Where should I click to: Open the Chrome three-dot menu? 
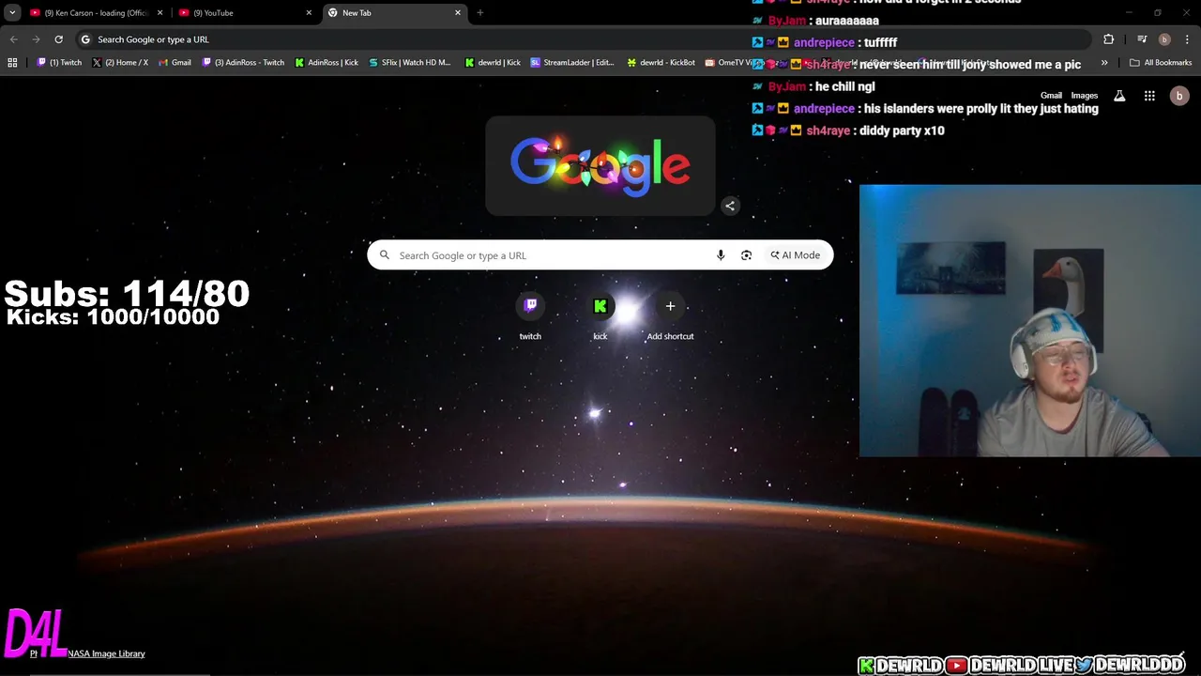tap(1187, 39)
